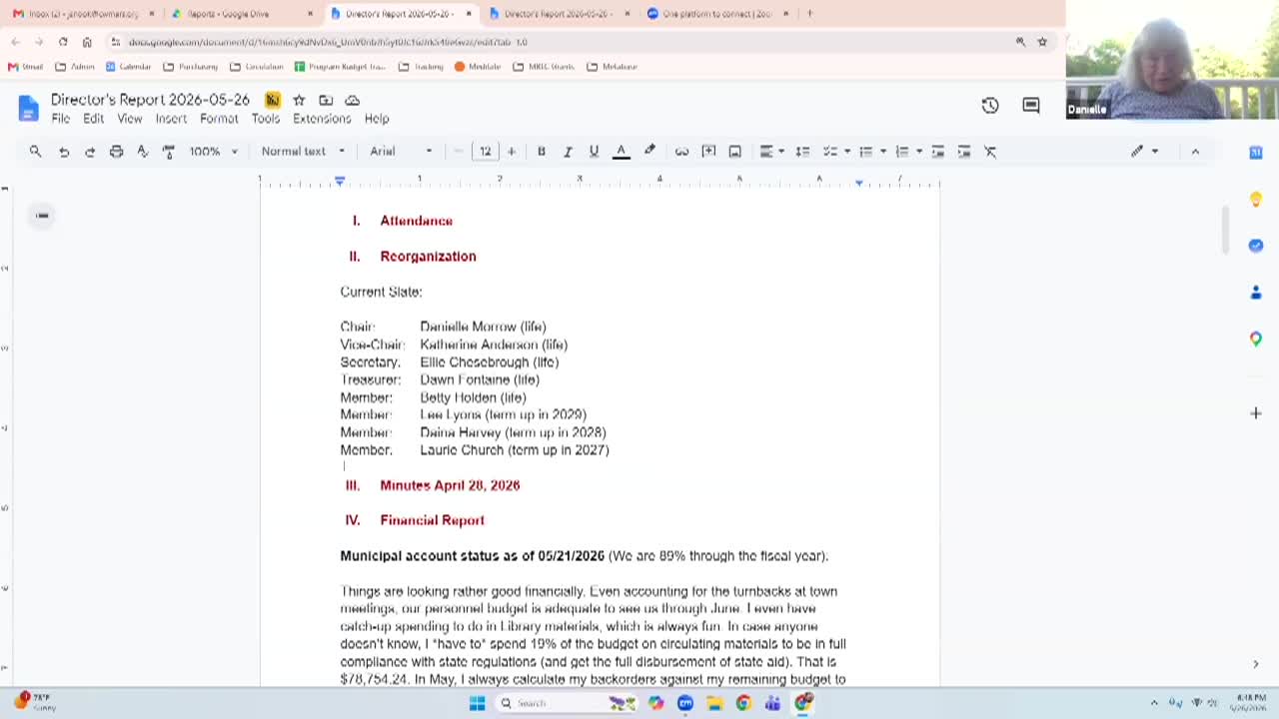The image size is (1279, 719).
Task: Open the Extensions menu
Action: [322, 119]
